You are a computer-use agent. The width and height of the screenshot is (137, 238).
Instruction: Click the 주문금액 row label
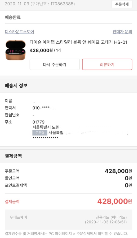coord(12,171)
